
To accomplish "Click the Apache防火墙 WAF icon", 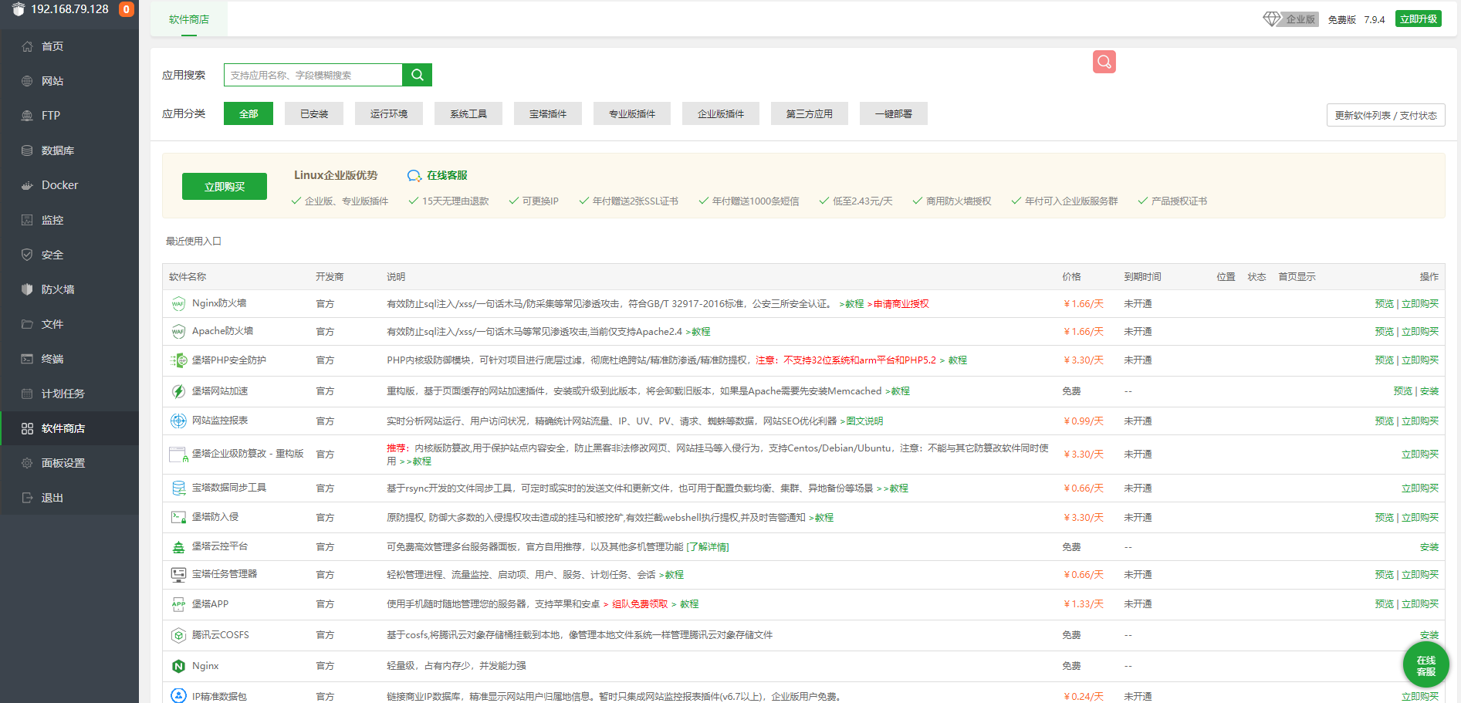I will click(178, 332).
